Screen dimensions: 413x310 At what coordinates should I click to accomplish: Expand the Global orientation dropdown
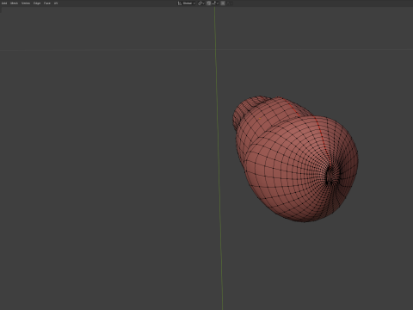click(x=189, y=3)
